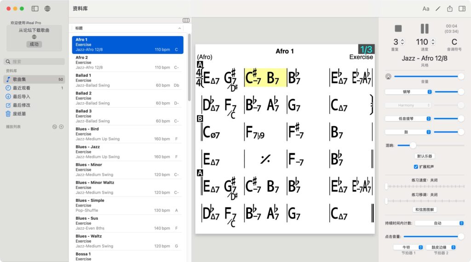
Task: Open the 鼓皮边缘 metronome 2 dropdown
Action: pos(441,247)
